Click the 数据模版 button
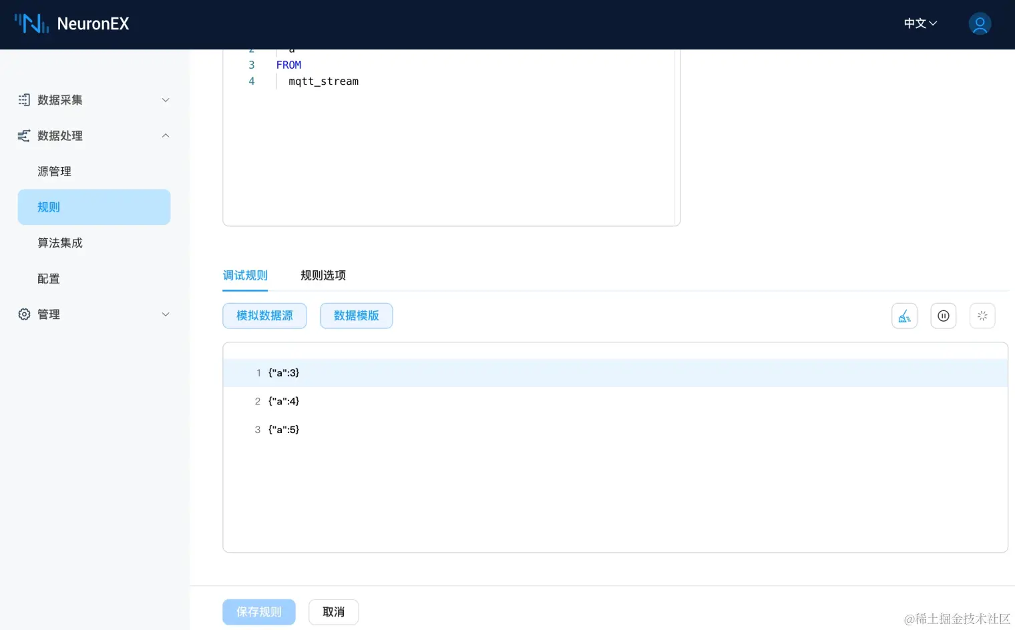This screenshot has height=630, width=1015. click(x=357, y=316)
